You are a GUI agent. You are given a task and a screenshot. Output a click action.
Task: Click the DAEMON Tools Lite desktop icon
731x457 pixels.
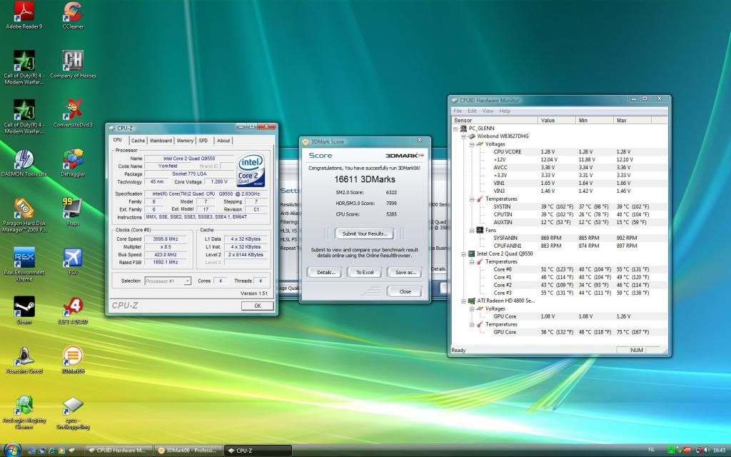[24, 163]
